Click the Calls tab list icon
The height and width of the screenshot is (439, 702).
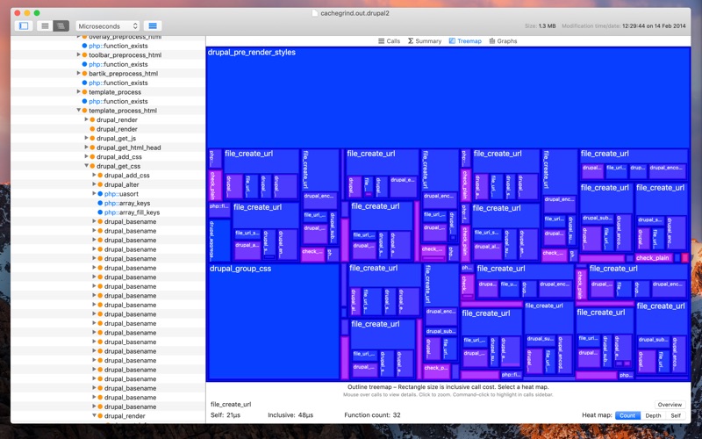tap(382, 40)
